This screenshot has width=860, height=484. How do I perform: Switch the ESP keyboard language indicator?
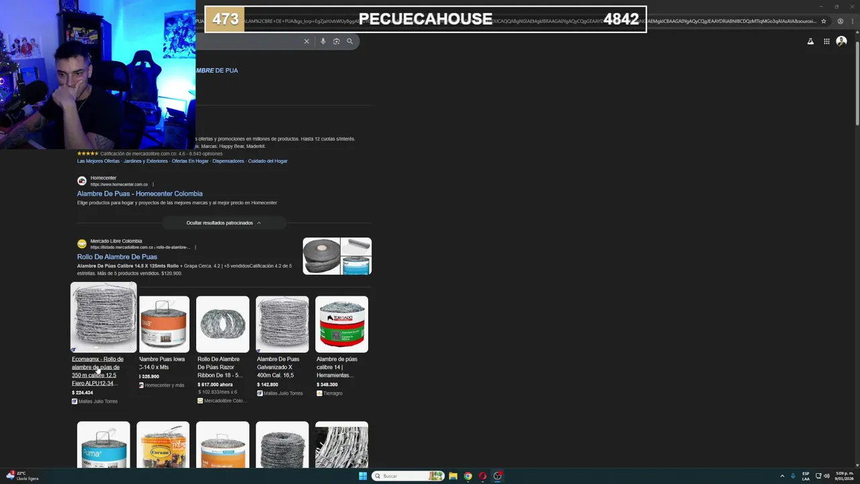point(806,476)
